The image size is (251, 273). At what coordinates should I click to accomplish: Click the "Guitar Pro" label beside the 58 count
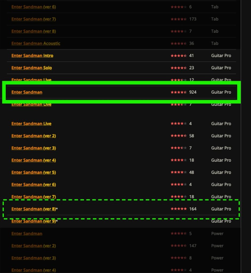tap(221, 136)
